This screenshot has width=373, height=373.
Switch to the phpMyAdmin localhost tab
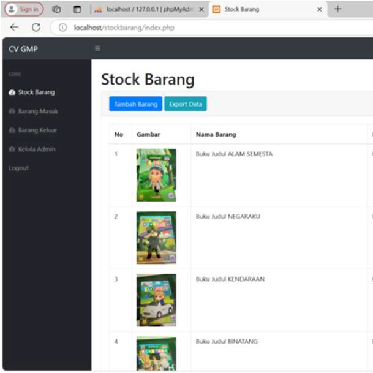[147, 10]
